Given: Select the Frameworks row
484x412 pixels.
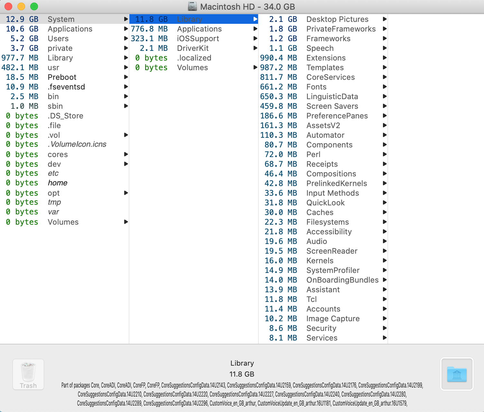Looking at the screenshot, I should [323, 39].
